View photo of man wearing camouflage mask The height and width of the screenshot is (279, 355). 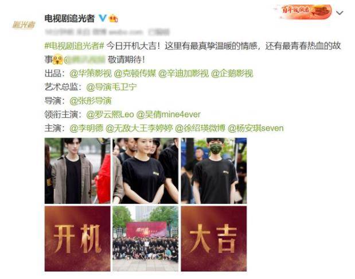[214, 170]
